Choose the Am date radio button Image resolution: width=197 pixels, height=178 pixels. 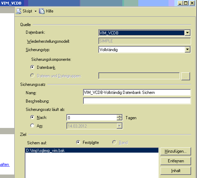point(32,126)
